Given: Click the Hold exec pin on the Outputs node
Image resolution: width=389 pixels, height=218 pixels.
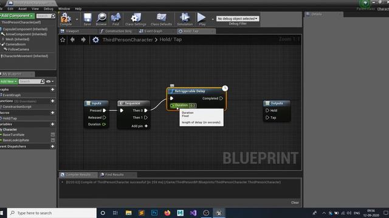Looking at the screenshot, I should pyautogui.click(x=267, y=110).
